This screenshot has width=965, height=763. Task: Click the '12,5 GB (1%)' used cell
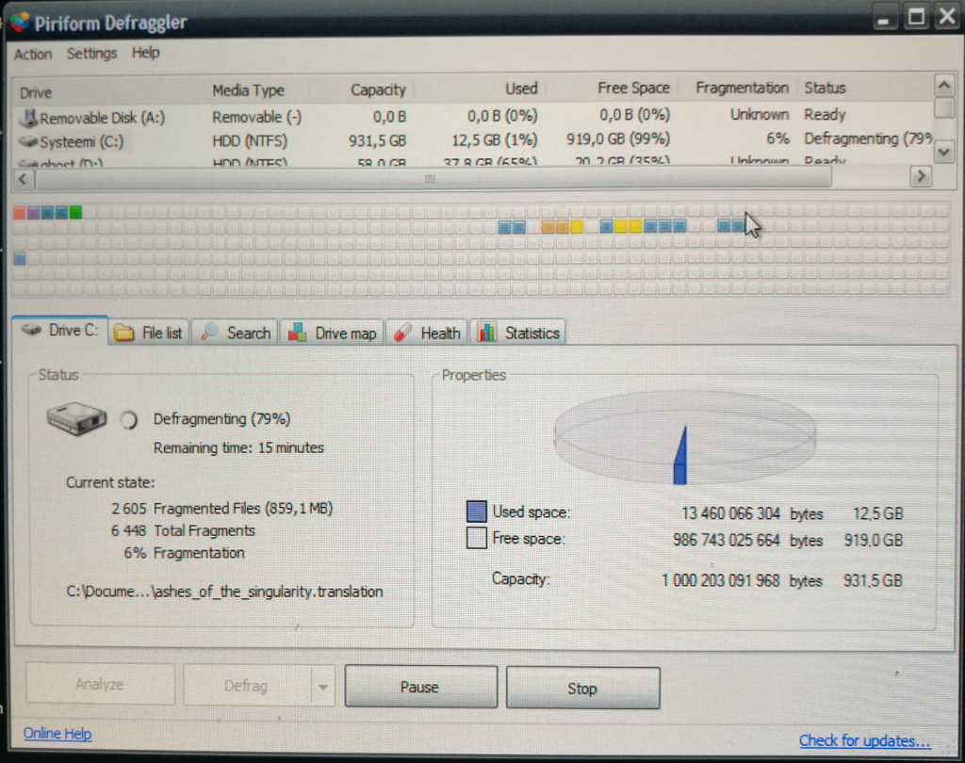pos(494,140)
